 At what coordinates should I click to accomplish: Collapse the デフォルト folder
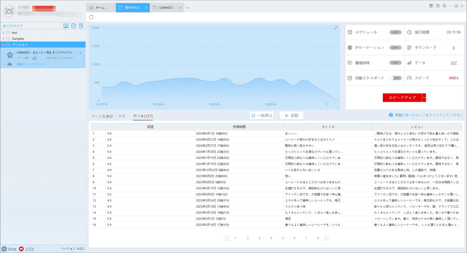(4, 45)
